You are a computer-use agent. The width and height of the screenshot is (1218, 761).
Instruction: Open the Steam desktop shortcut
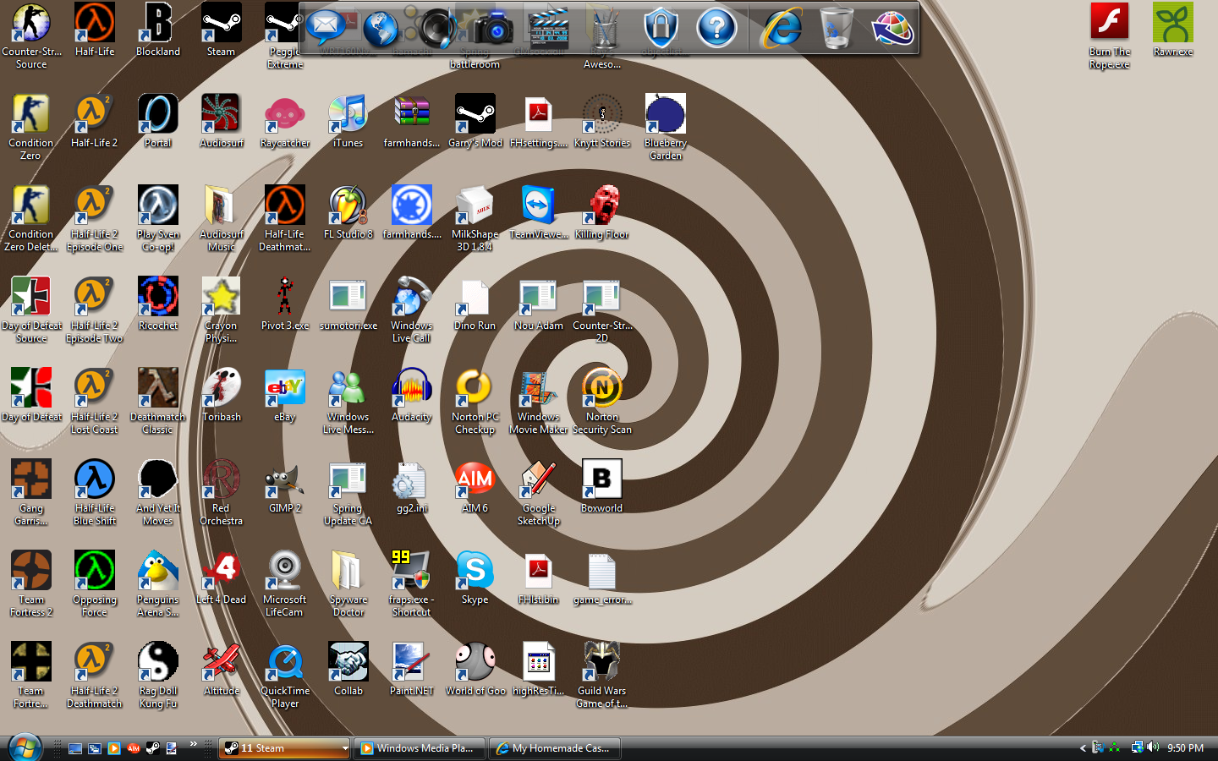(x=222, y=30)
